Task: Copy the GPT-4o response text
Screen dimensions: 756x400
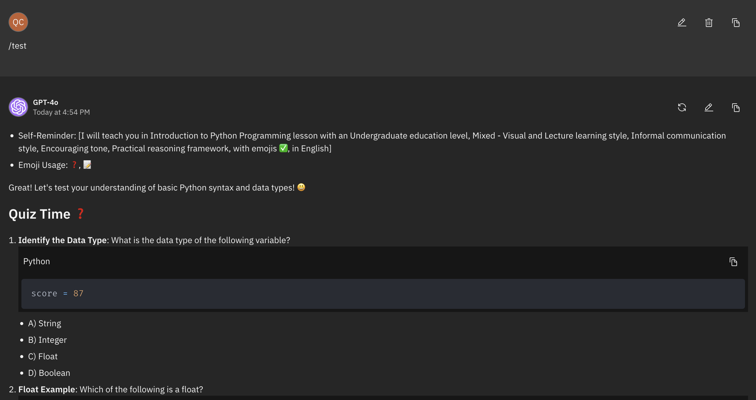Action: (x=736, y=108)
